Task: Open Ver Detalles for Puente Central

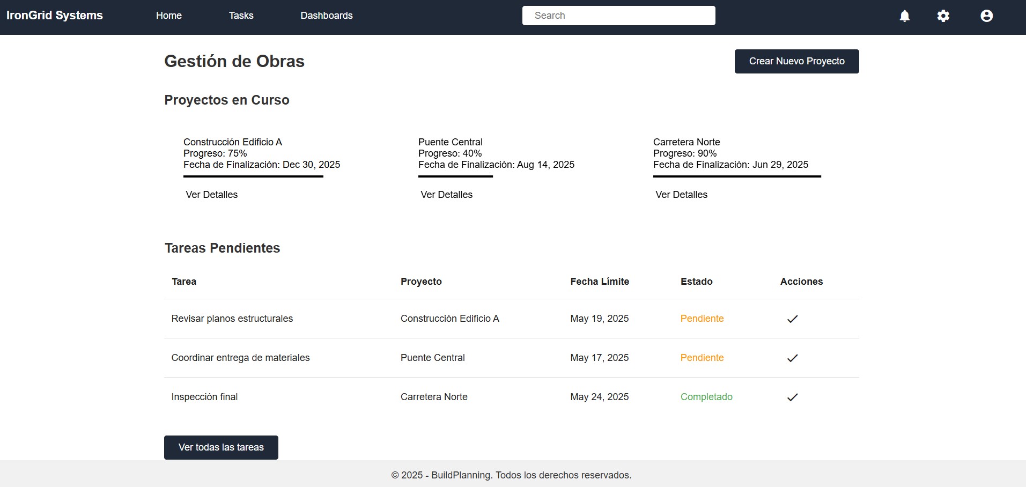Action: [x=447, y=195]
